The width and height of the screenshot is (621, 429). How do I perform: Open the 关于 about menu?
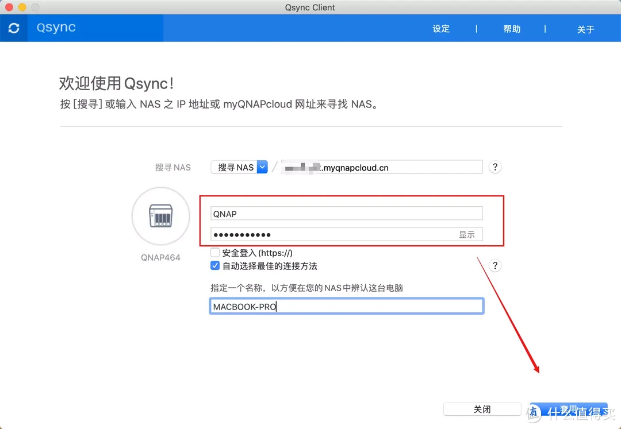pos(585,29)
